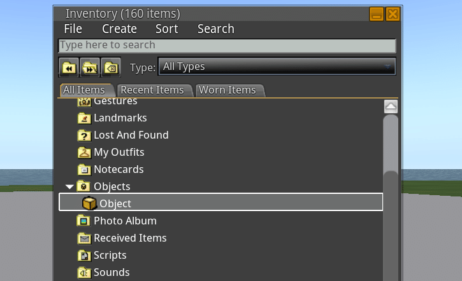Viewport: 462px width, 281px height.
Task: Click the Lost And Found folder icon
Action: click(83, 135)
